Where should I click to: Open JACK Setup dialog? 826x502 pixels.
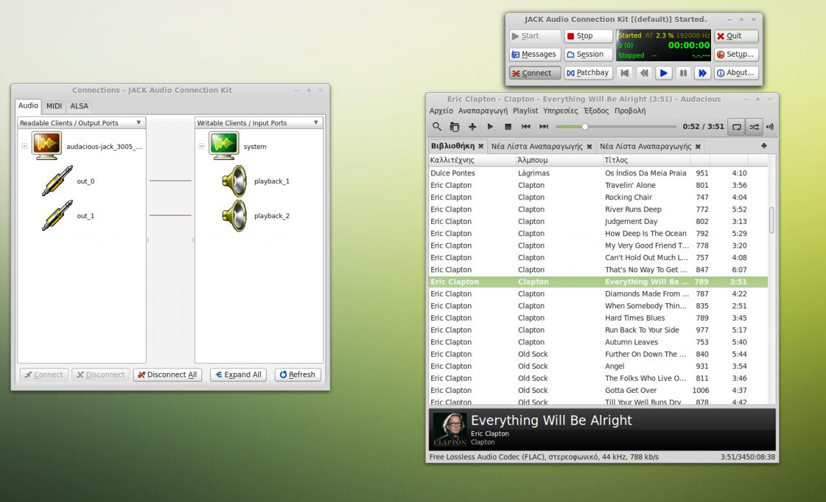point(736,54)
